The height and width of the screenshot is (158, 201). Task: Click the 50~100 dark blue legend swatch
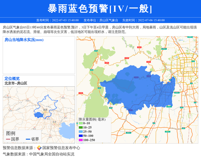pos(80,136)
